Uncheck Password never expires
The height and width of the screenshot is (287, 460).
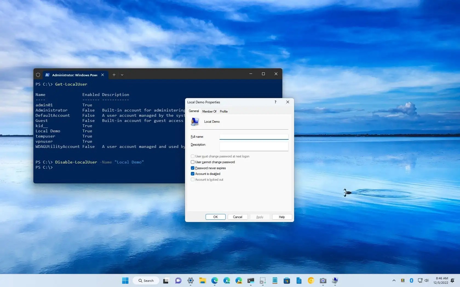192,168
